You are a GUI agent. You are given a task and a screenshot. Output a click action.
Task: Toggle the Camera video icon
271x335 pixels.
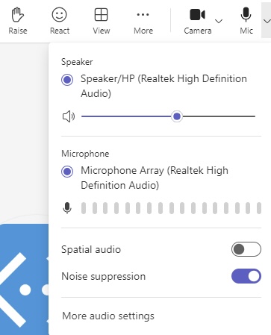(197, 15)
